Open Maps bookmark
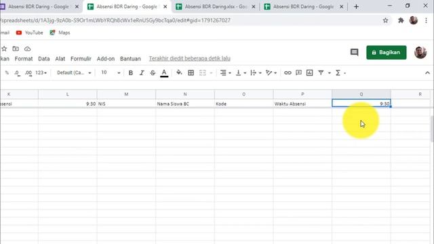The image size is (434, 244). (60, 33)
